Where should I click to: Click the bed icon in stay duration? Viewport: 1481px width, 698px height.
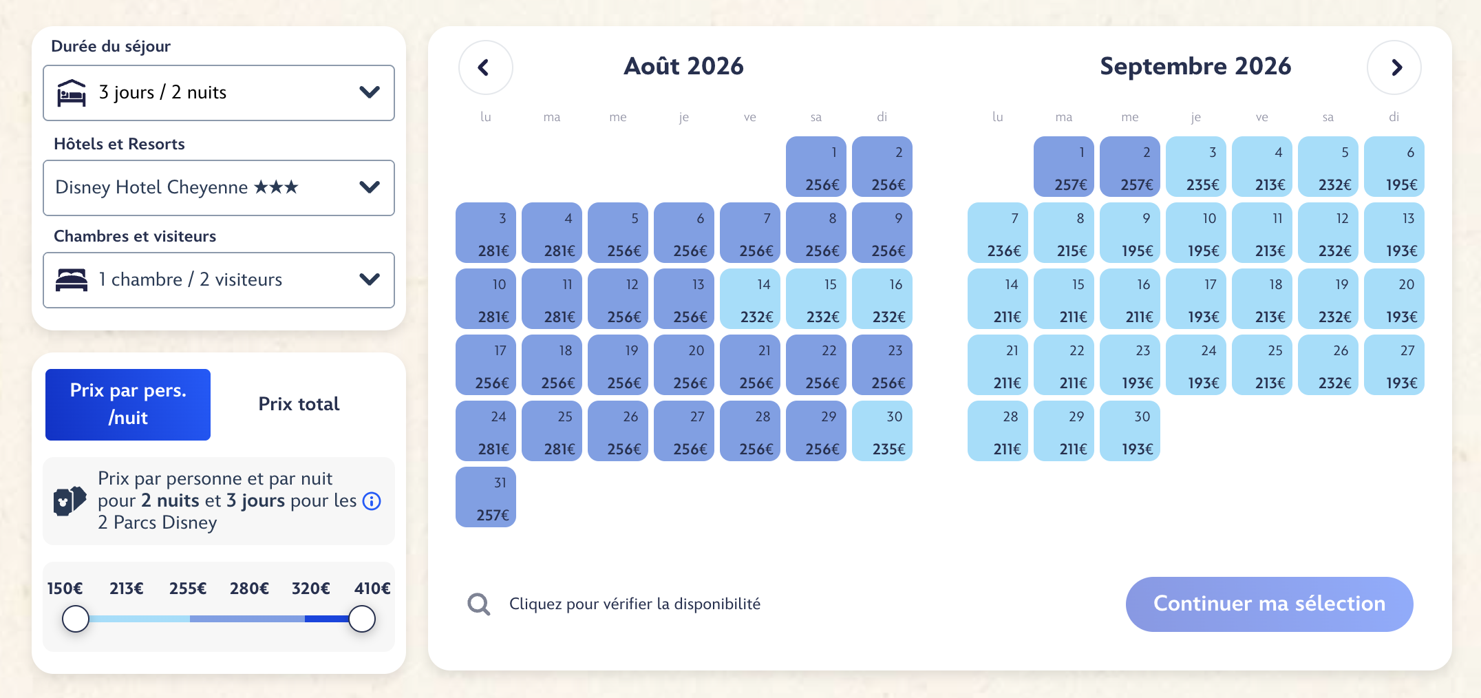pyautogui.click(x=72, y=93)
